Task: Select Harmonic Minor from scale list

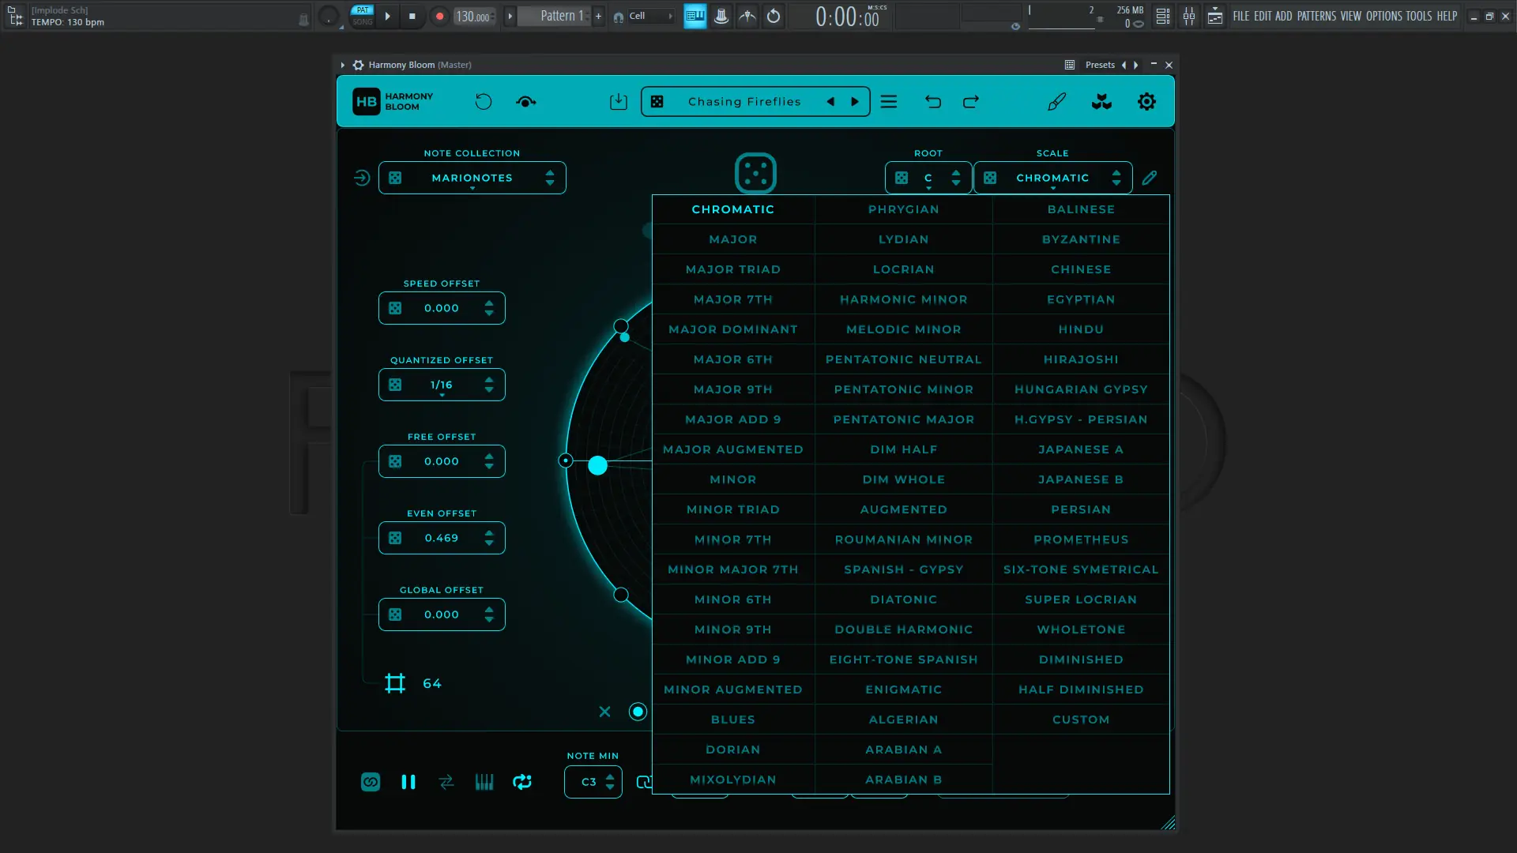Action: click(x=903, y=299)
